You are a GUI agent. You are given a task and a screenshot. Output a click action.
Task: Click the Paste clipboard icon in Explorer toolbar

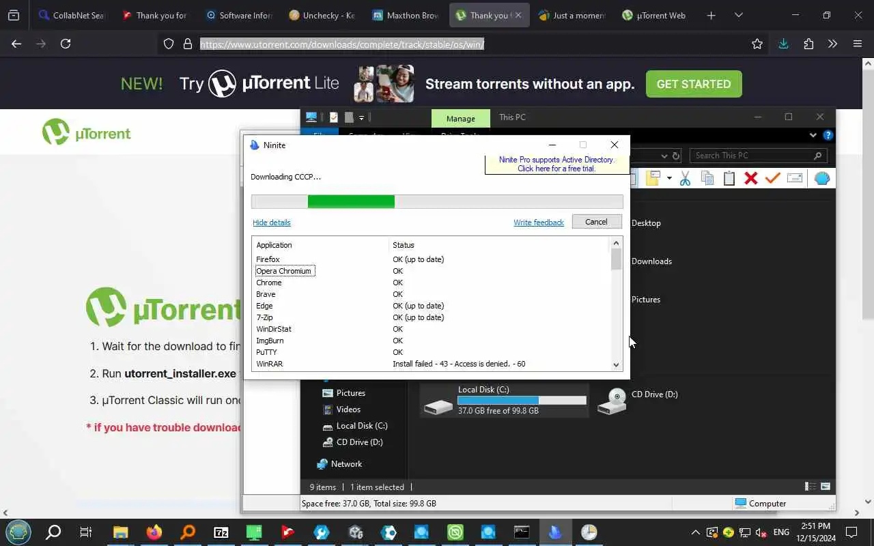pos(729,179)
